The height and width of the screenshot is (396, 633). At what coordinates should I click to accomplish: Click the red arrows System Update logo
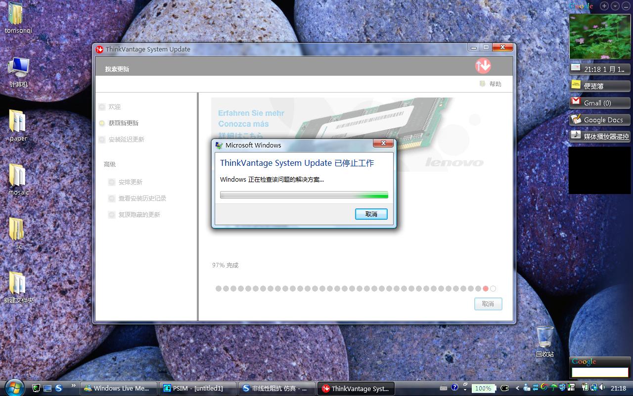[483, 65]
